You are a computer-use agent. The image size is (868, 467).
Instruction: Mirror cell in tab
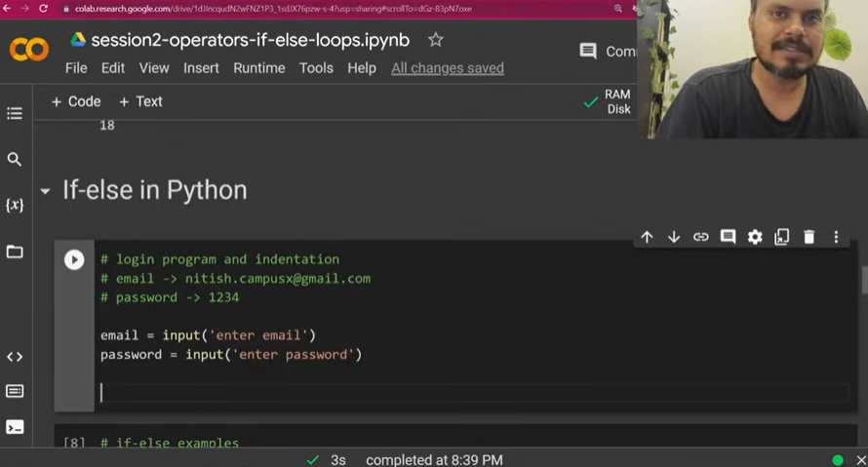pos(781,237)
